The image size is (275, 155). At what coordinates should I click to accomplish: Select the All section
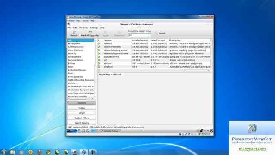(x=81, y=40)
